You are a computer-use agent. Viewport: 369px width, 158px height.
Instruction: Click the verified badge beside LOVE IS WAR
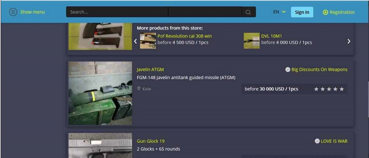tap(317, 141)
